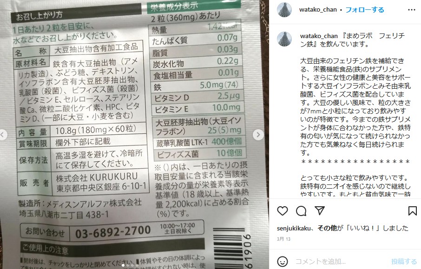Image resolution: width=421 pixels, height=269 pixels.
Task: Click the コメントを追加 comment input field
Action: [x=341, y=262]
